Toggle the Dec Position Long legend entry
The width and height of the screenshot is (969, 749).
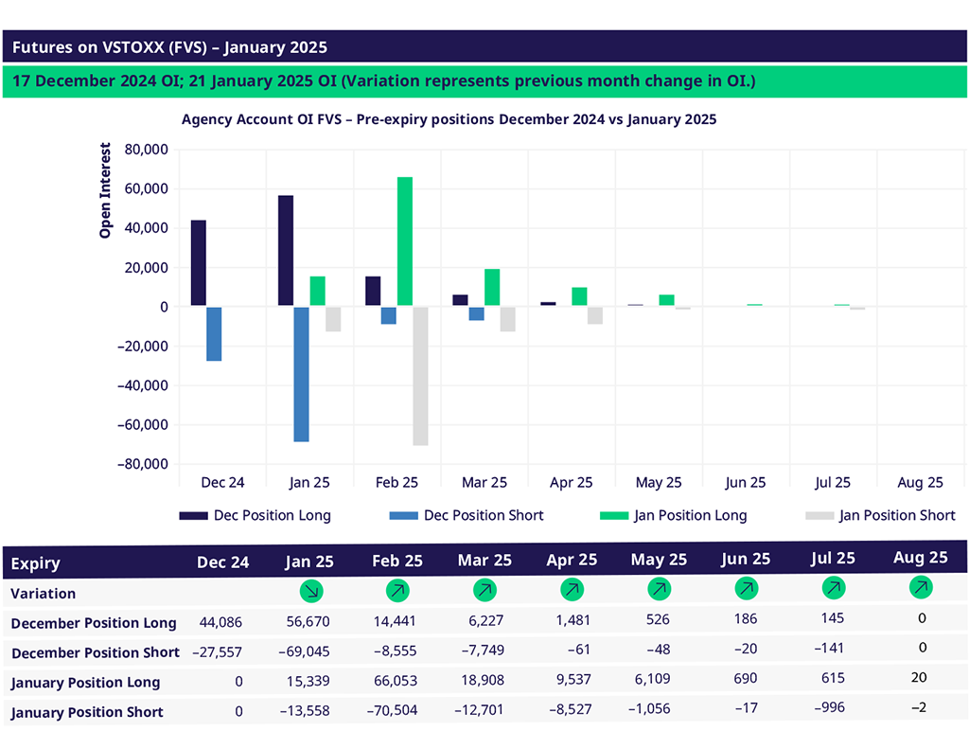tap(255, 515)
